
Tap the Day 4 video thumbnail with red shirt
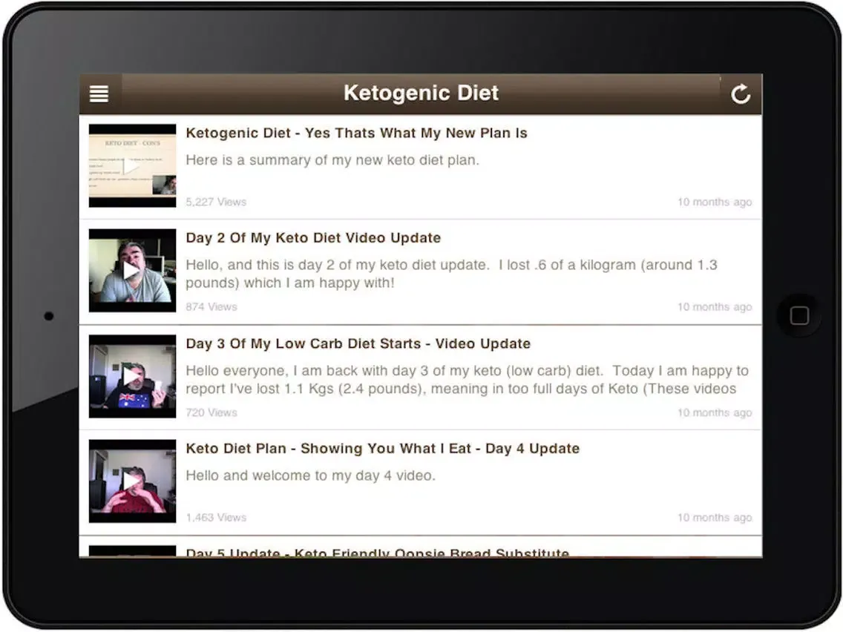[131, 481]
